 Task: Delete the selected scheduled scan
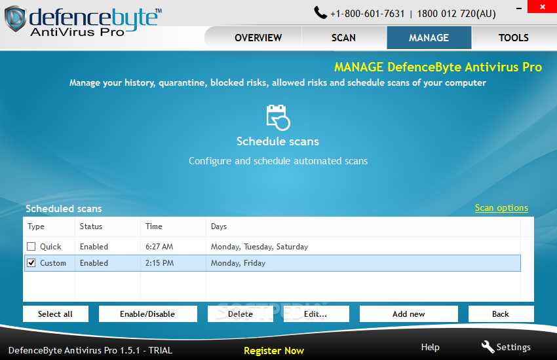[x=240, y=314]
